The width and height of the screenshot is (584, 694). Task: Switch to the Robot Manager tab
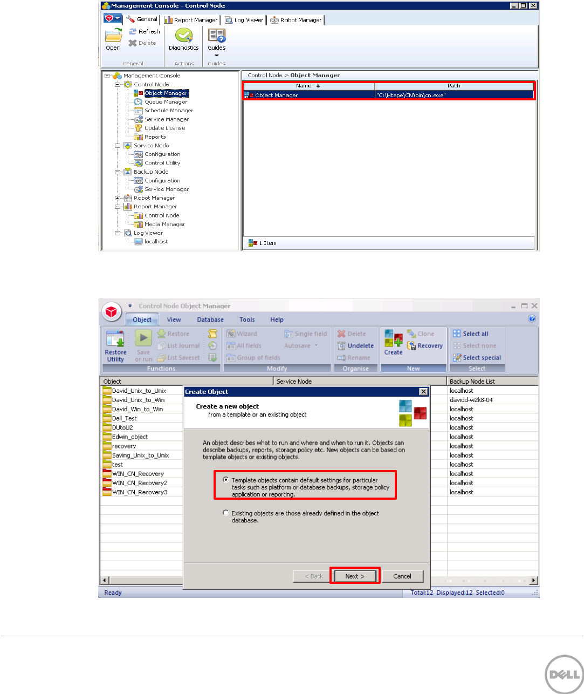[296, 20]
